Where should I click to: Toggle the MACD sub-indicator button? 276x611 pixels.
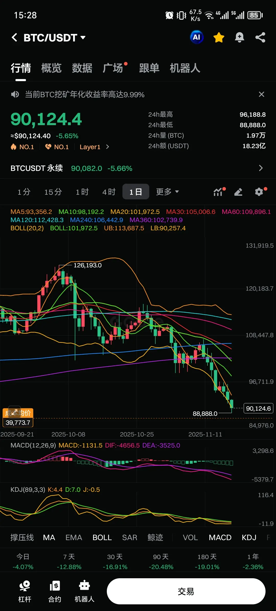click(x=220, y=538)
